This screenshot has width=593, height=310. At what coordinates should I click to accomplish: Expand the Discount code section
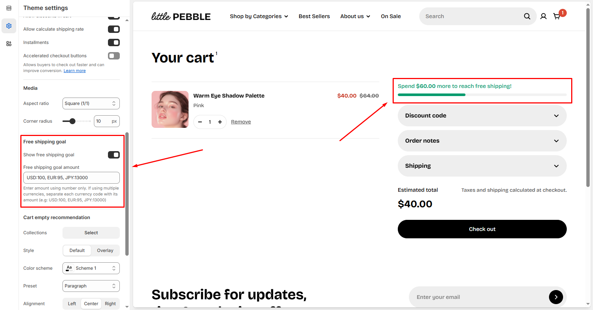click(482, 116)
